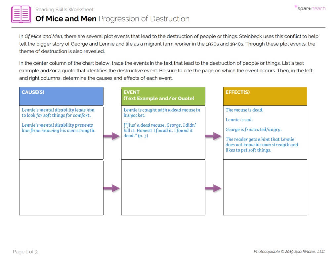The image size is (336, 259).
Task: Click "The mouse is dead." effect text
Action: (244, 110)
